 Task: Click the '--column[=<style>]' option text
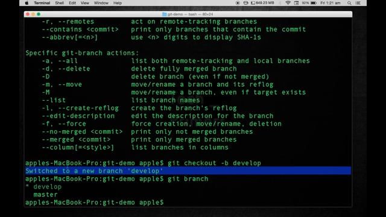pyautogui.click(x=78, y=148)
